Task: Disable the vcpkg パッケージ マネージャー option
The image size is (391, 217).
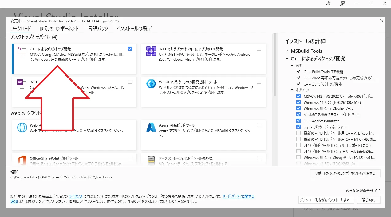Action: (x=298, y=127)
